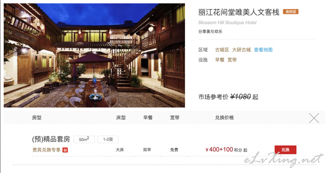Select the 古城区 area link
This screenshot has width=328, height=173.
(222, 50)
